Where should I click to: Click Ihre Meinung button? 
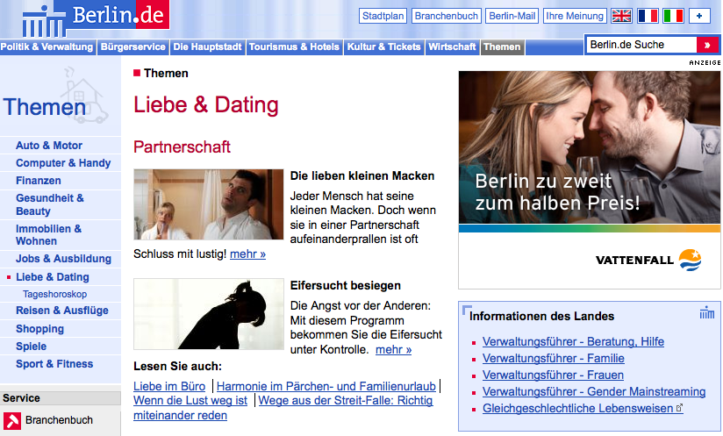[x=575, y=16]
